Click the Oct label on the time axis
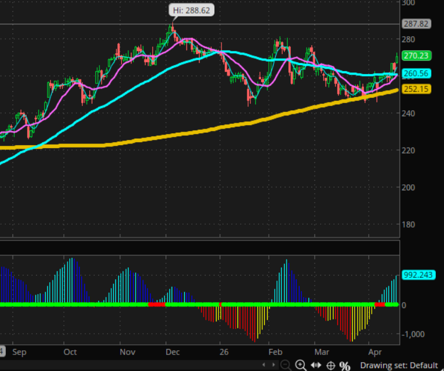The width and height of the screenshot is (444, 371). point(70,352)
